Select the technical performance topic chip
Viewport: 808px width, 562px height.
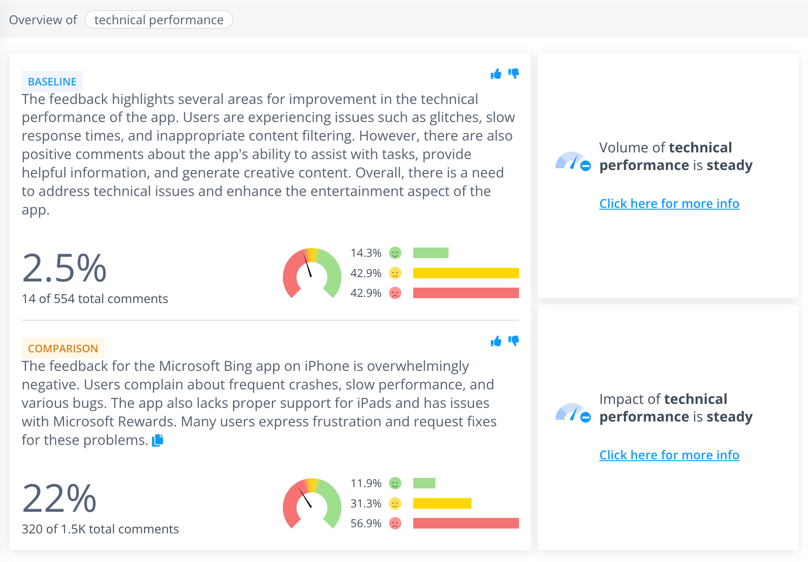159,19
